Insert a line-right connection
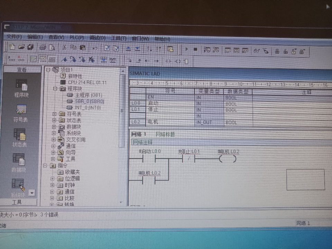The width and height of the screenshot is (332, 249). [156, 61]
